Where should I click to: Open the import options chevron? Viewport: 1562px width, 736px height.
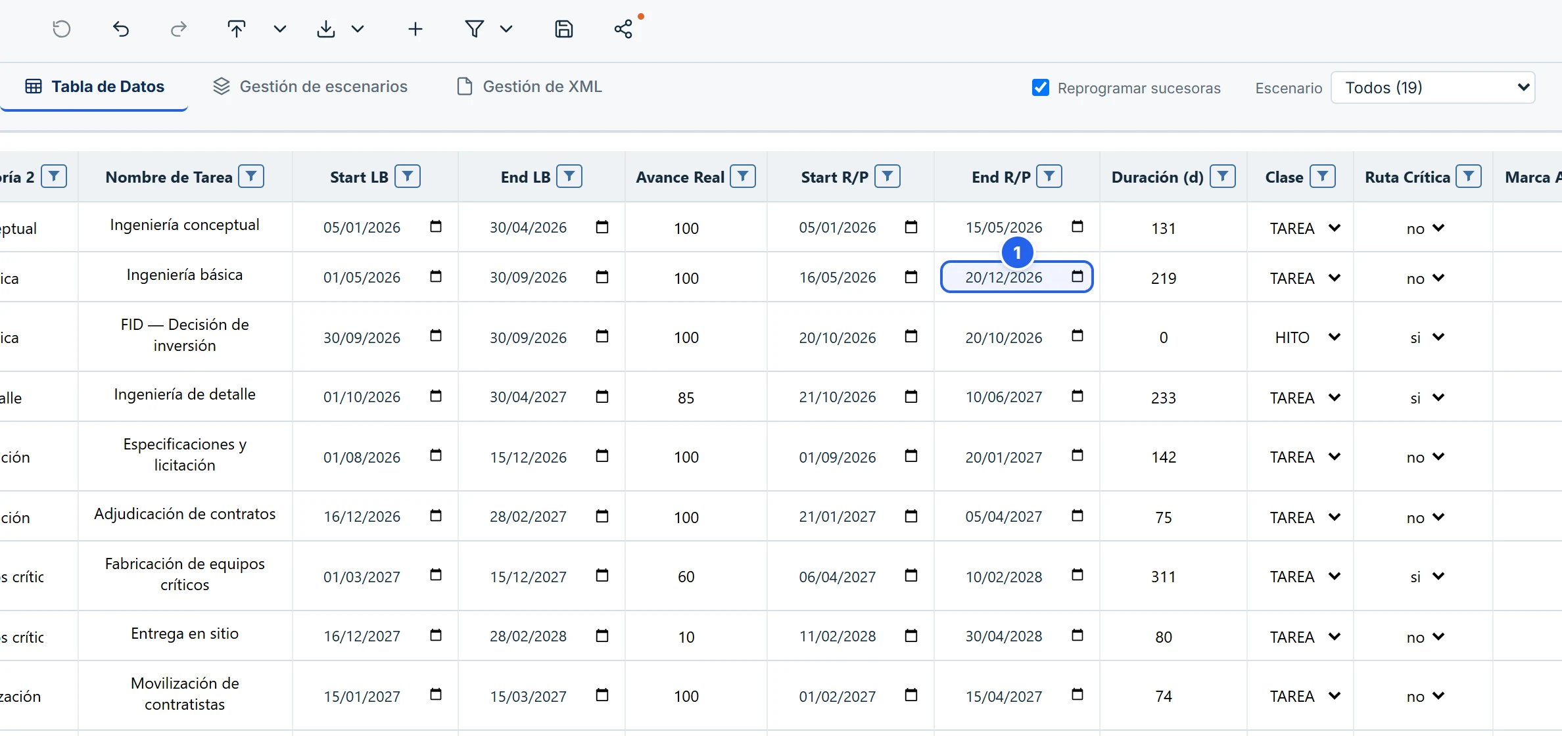coord(280,29)
